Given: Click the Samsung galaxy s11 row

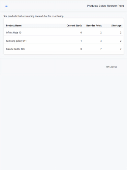Looking at the screenshot, I should pos(64,41).
